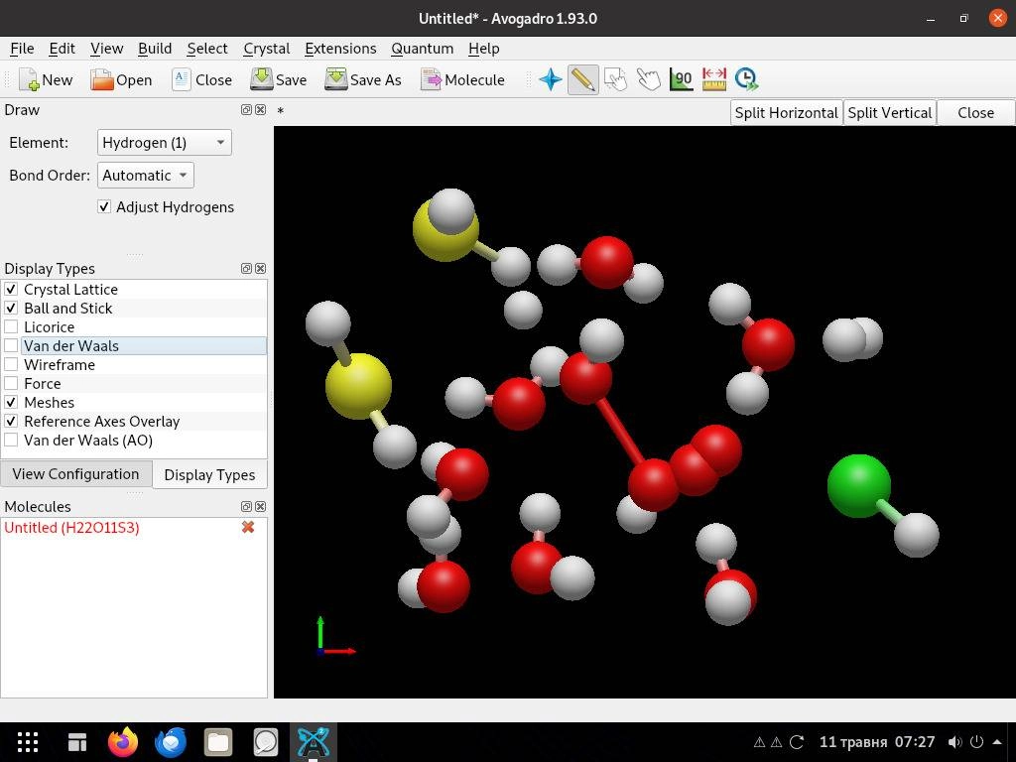Open the chat bubble app in taskbar
Image resolution: width=1016 pixels, height=762 pixels.
266,742
